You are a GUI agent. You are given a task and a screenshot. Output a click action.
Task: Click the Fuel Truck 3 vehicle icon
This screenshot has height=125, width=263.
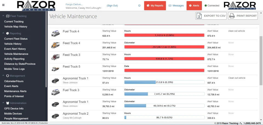click(x=55, y=92)
